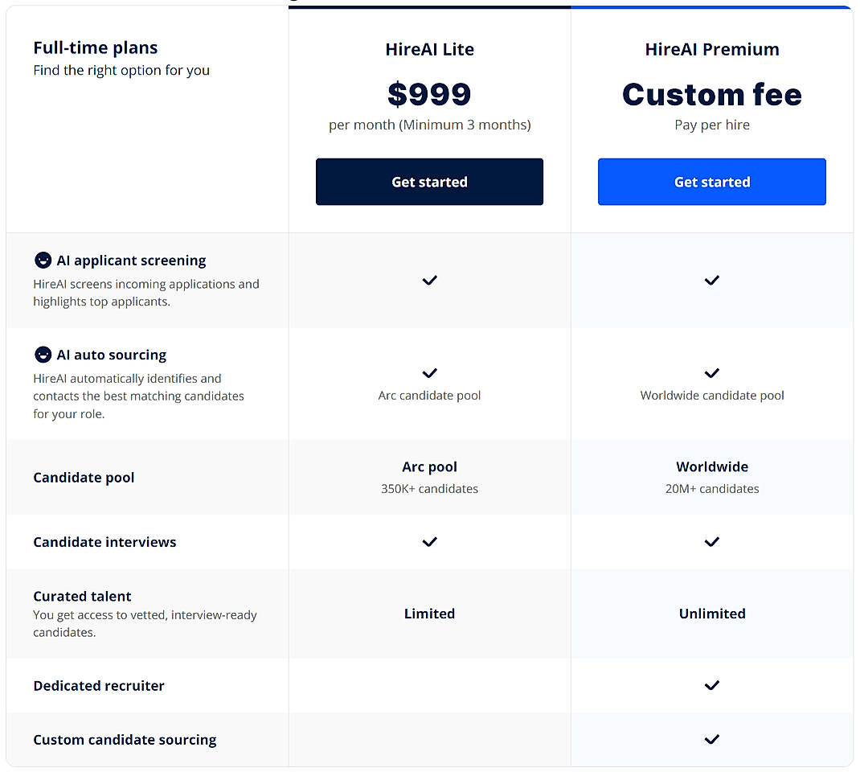The width and height of the screenshot is (860, 772).
Task: Click the HireAI Lite AI applicant screening checkmark
Action: [x=429, y=281]
